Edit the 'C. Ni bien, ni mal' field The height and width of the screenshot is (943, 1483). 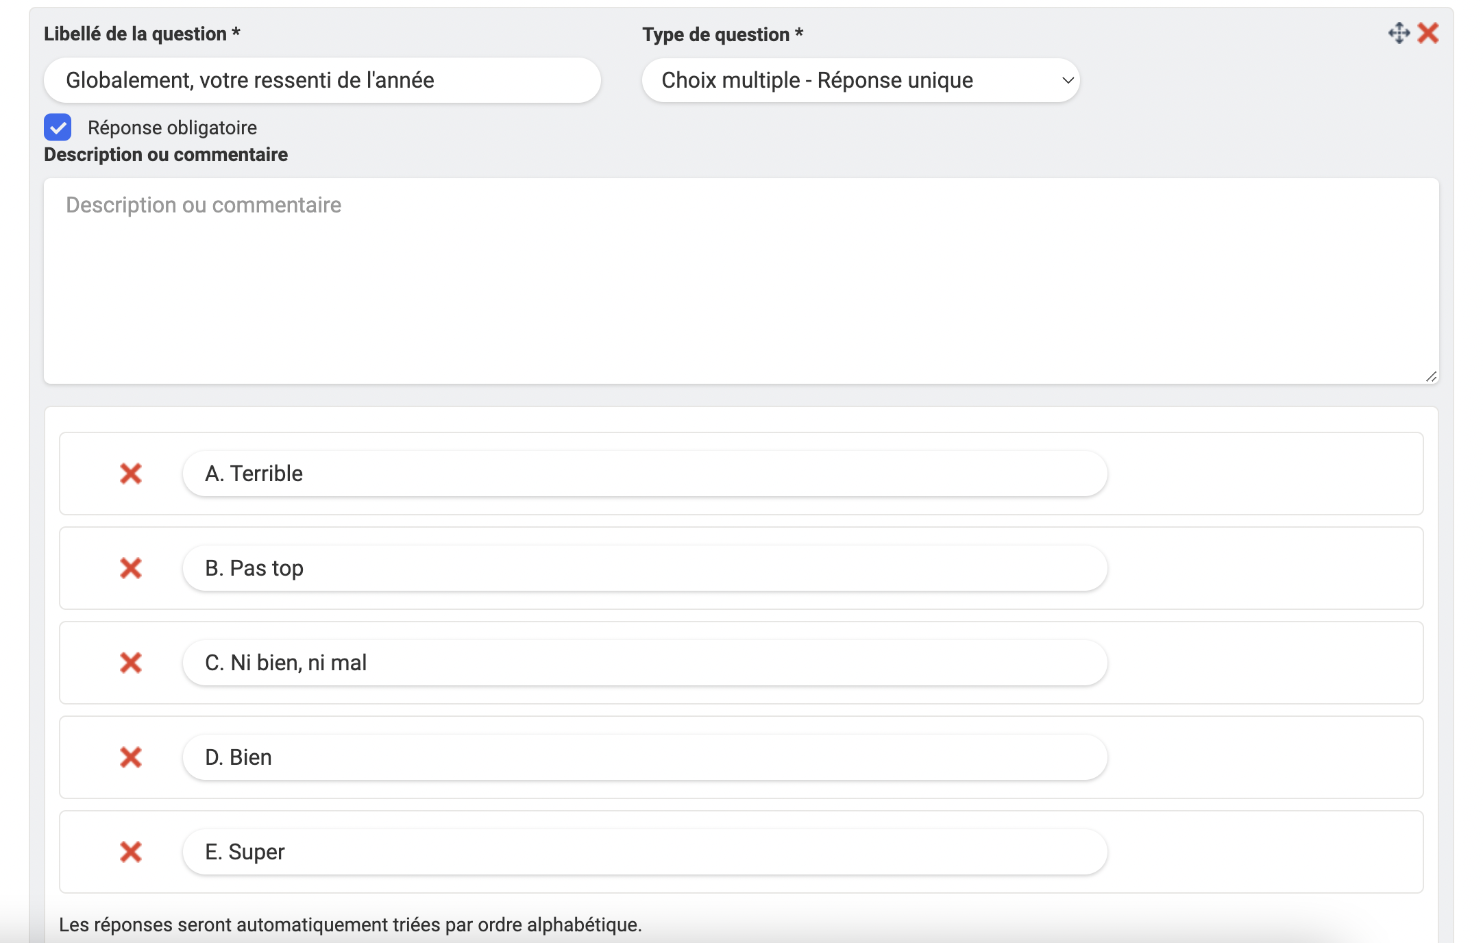tap(644, 663)
